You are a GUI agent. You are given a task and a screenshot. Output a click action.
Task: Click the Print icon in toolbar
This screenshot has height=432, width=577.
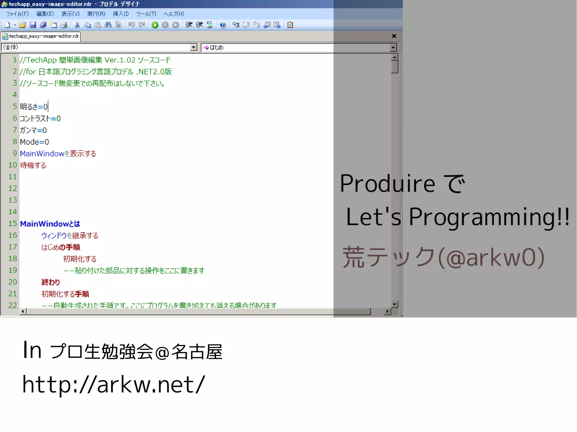pos(64,25)
